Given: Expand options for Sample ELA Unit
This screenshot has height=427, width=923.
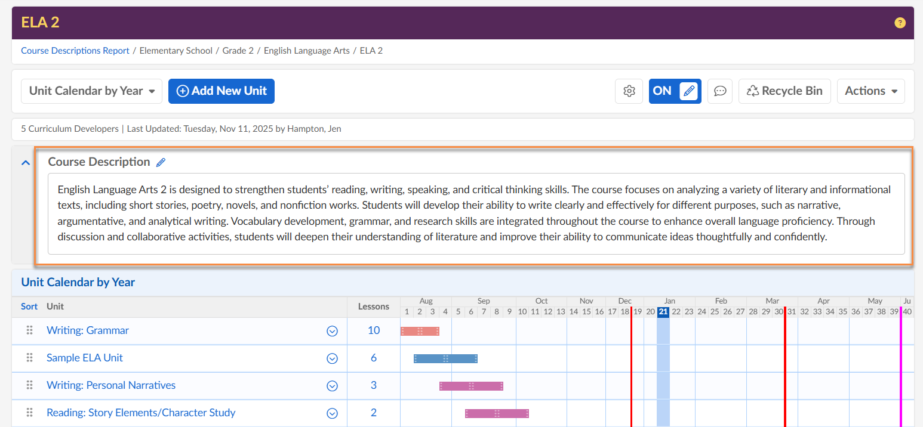Looking at the screenshot, I should pos(333,358).
